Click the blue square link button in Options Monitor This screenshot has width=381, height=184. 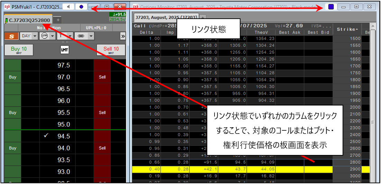[x=331, y=7]
